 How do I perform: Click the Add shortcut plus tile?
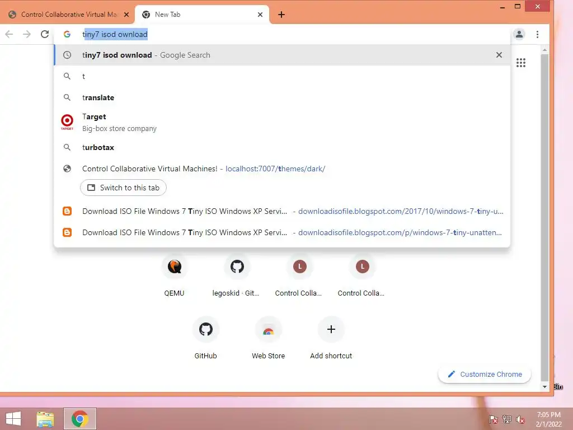(x=331, y=339)
